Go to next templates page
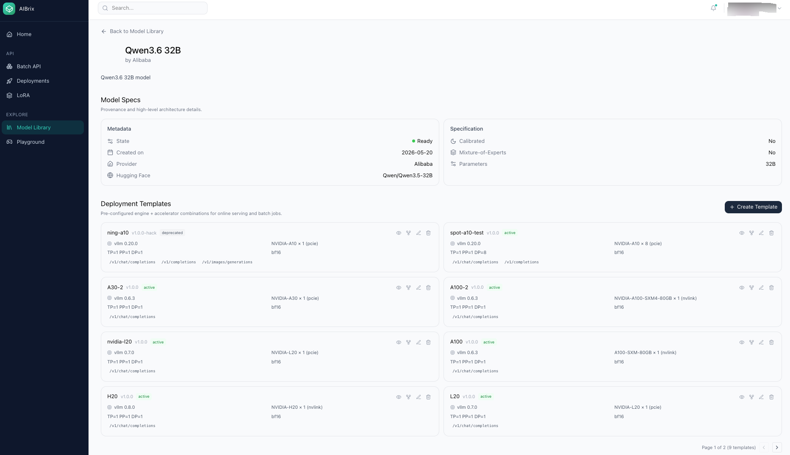Image resolution: width=790 pixels, height=455 pixels. tap(777, 447)
